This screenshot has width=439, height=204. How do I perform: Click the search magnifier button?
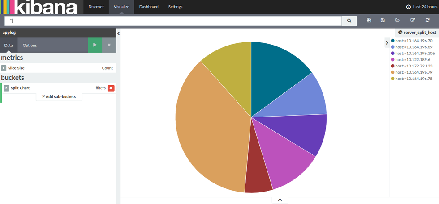point(349,21)
